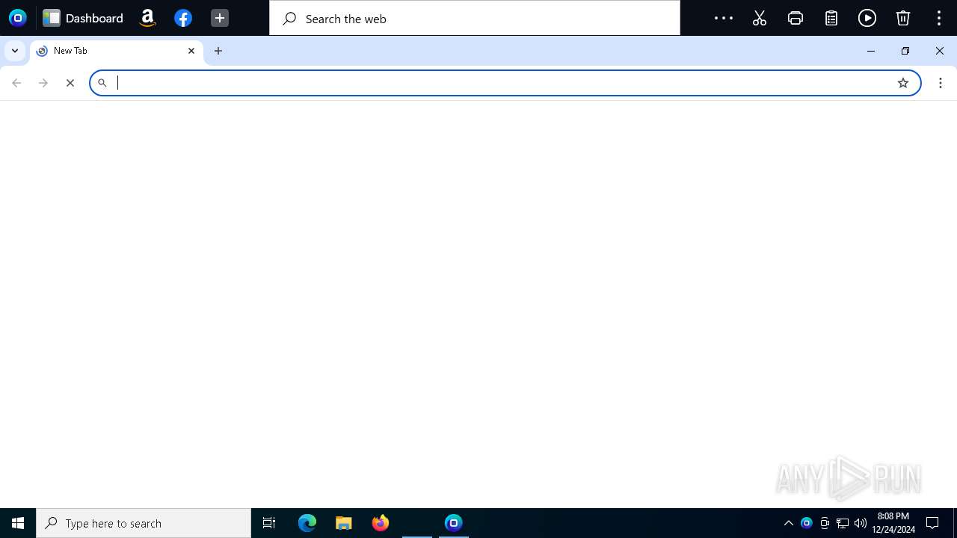957x538 pixels.
Task: Click the search magnifier in the address bar
Action: point(102,83)
